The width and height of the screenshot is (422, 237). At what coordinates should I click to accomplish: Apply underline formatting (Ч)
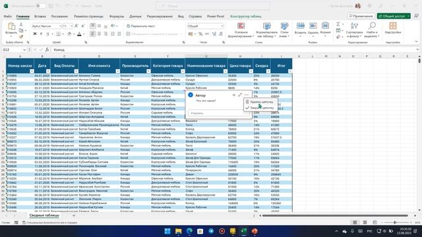(x=47, y=34)
